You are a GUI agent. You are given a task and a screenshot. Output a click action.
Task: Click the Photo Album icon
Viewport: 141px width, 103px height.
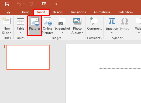point(77,21)
